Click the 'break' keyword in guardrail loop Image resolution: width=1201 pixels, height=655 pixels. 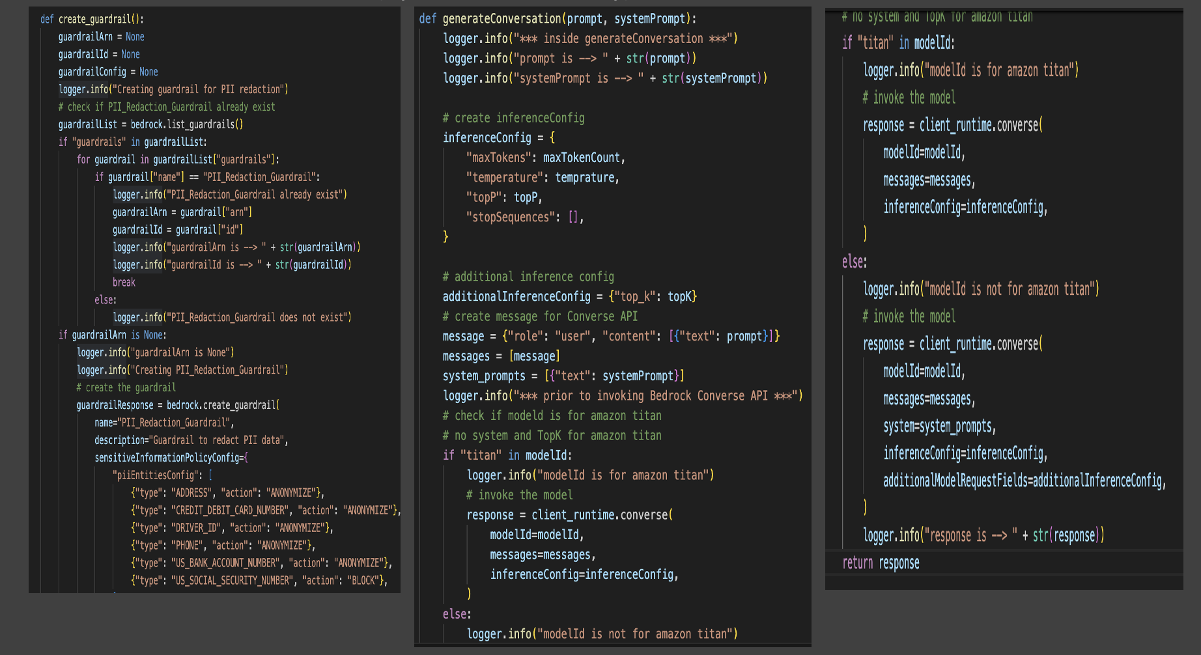(124, 283)
